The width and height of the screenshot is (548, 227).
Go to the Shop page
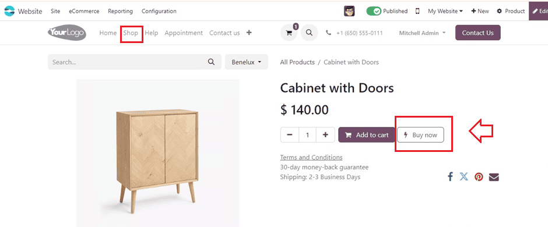click(x=131, y=33)
